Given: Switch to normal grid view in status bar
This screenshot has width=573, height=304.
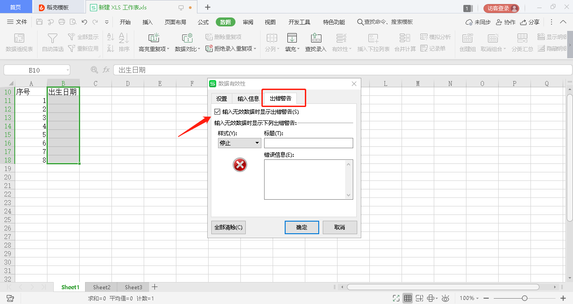Looking at the screenshot, I should pyautogui.click(x=408, y=298).
